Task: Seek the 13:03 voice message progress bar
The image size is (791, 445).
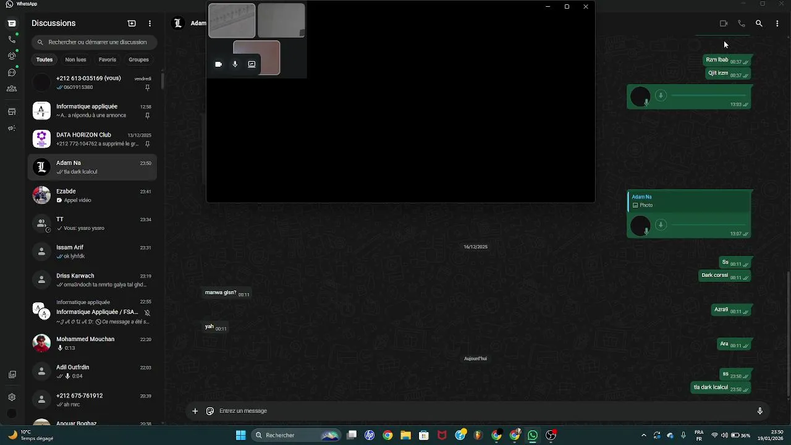Action: pyautogui.click(x=708, y=96)
